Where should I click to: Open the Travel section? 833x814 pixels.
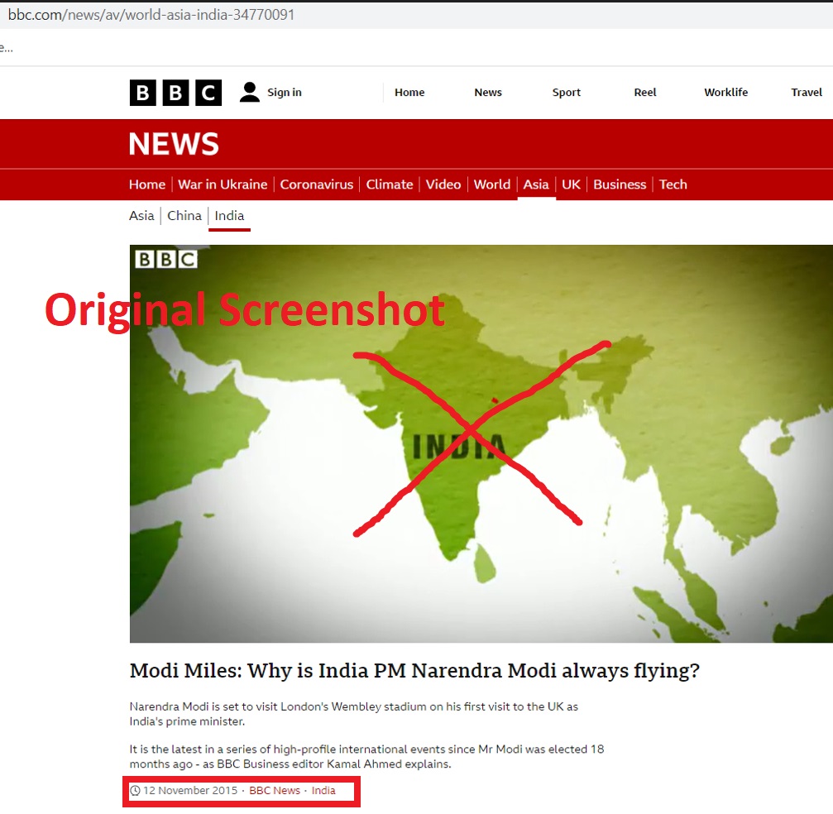806,93
